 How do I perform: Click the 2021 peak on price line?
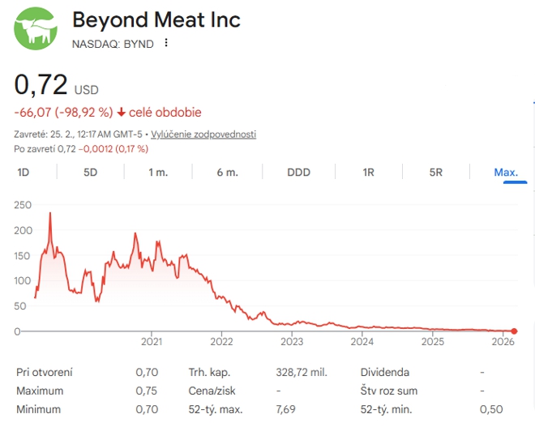point(136,233)
